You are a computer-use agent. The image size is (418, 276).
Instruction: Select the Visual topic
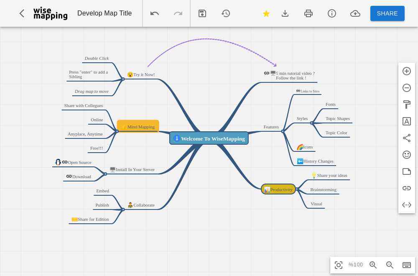click(x=316, y=204)
